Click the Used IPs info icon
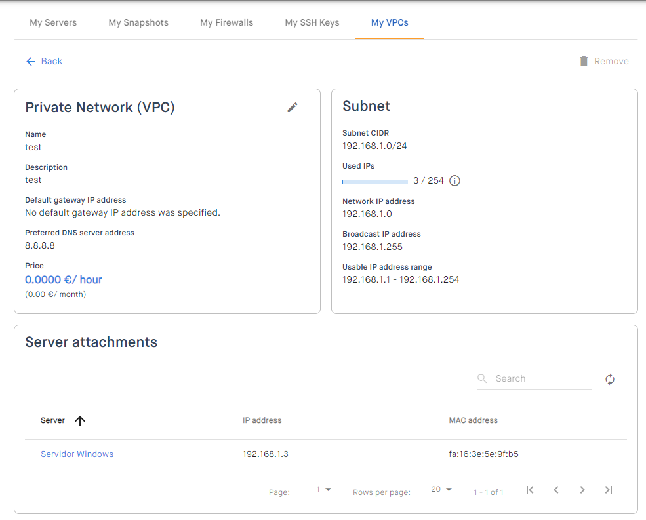This screenshot has width=646, height=520. (454, 180)
